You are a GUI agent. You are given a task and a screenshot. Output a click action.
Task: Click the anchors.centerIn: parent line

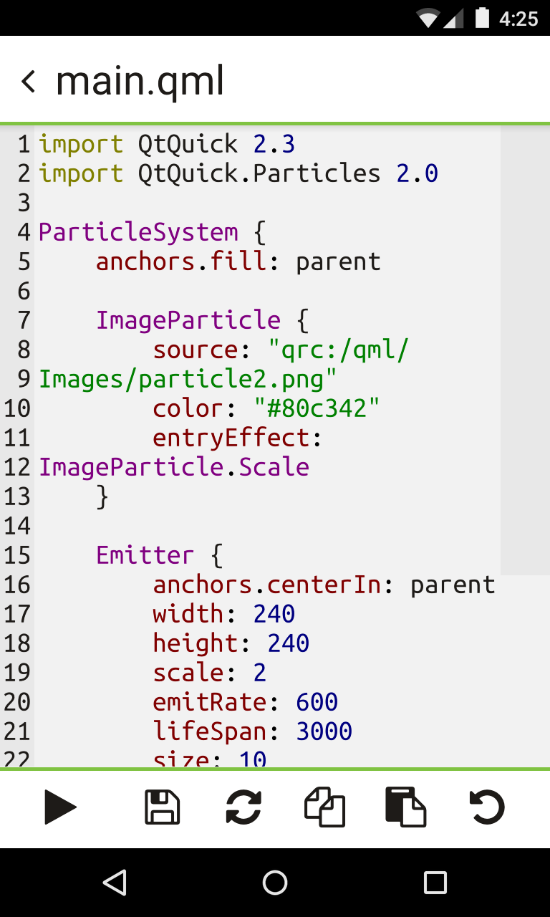(324, 585)
